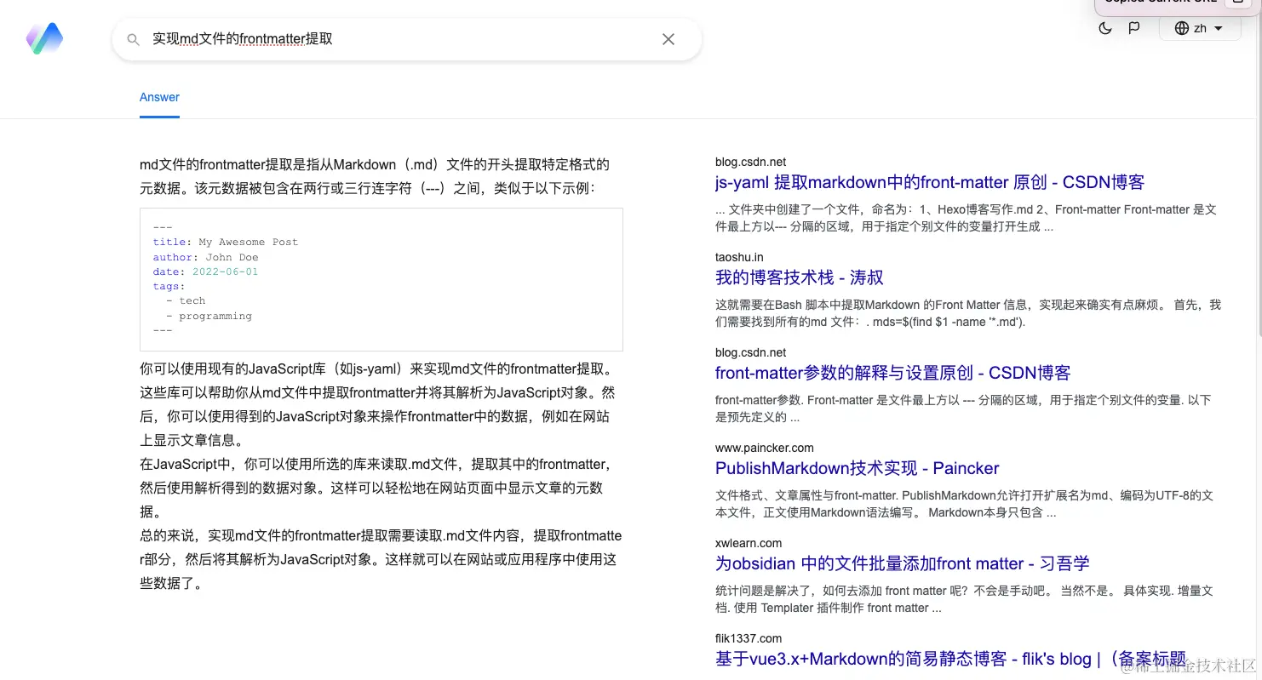Viewport: 1262px width, 680px height.
Task: Click the flag report icon
Action: pyautogui.click(x=1133, y=28)
